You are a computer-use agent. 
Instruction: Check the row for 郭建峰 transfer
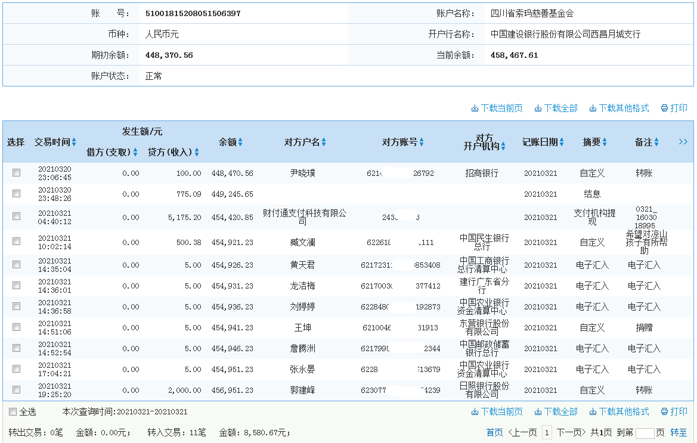point(16,391)
